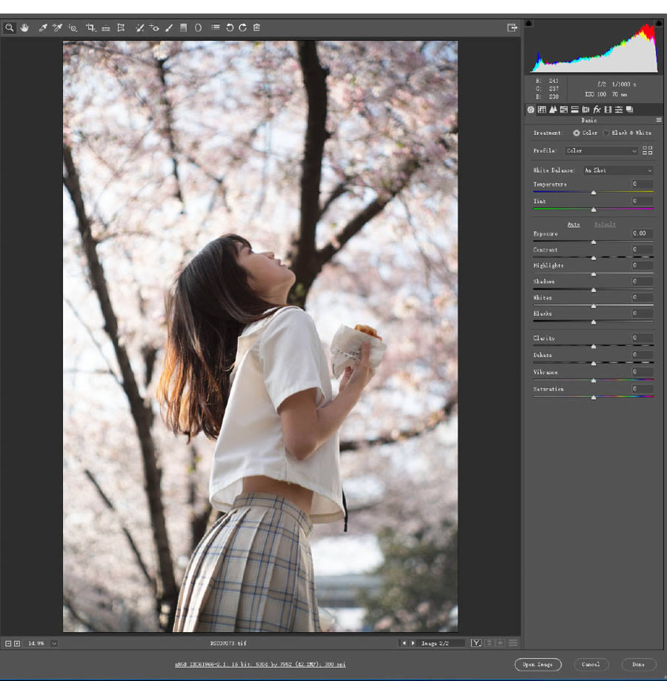Open the White Balance dropdown
Screen dimensions: 667x681
pos(618,170)
